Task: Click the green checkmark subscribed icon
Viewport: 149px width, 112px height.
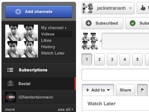Action: tap(133, 23)
